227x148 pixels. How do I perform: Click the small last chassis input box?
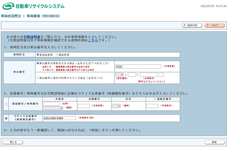point(161,75)
